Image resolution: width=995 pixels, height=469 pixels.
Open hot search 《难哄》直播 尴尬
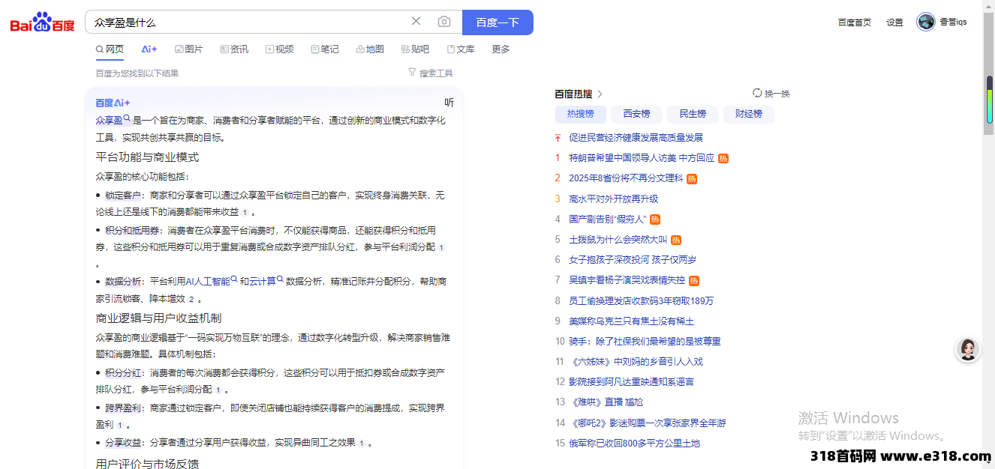click(x=606, y=402)
